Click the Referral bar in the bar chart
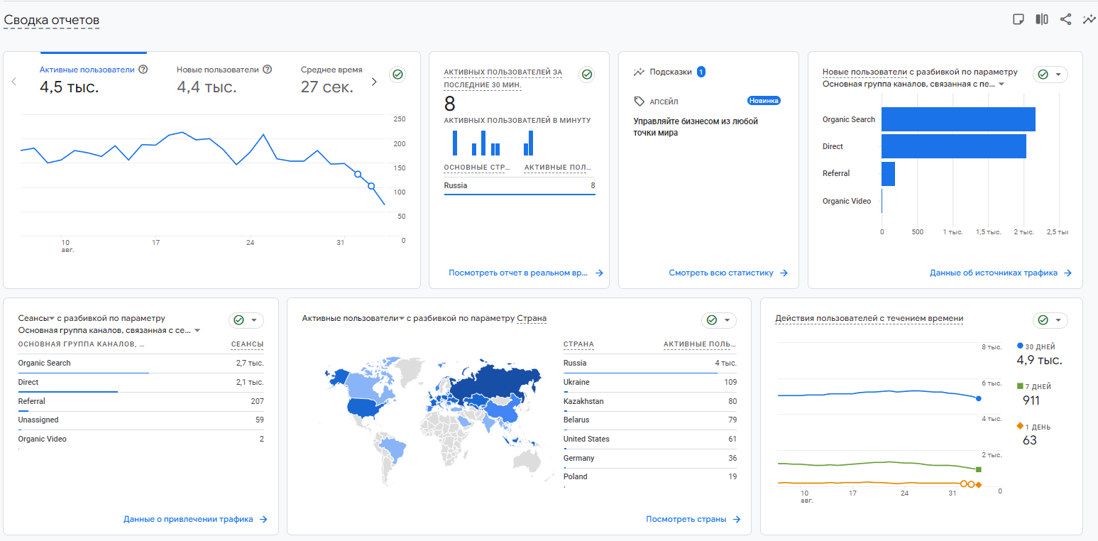Viewport: 1098px width, 541px height. point(888,173)
